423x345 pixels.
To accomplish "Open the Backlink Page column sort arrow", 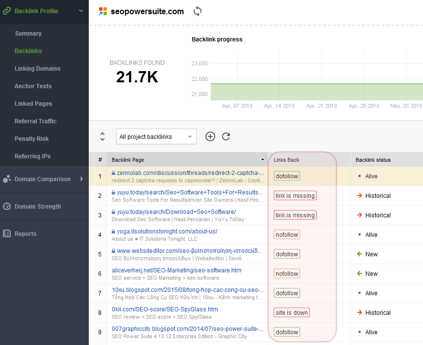I will click(262, 159).
